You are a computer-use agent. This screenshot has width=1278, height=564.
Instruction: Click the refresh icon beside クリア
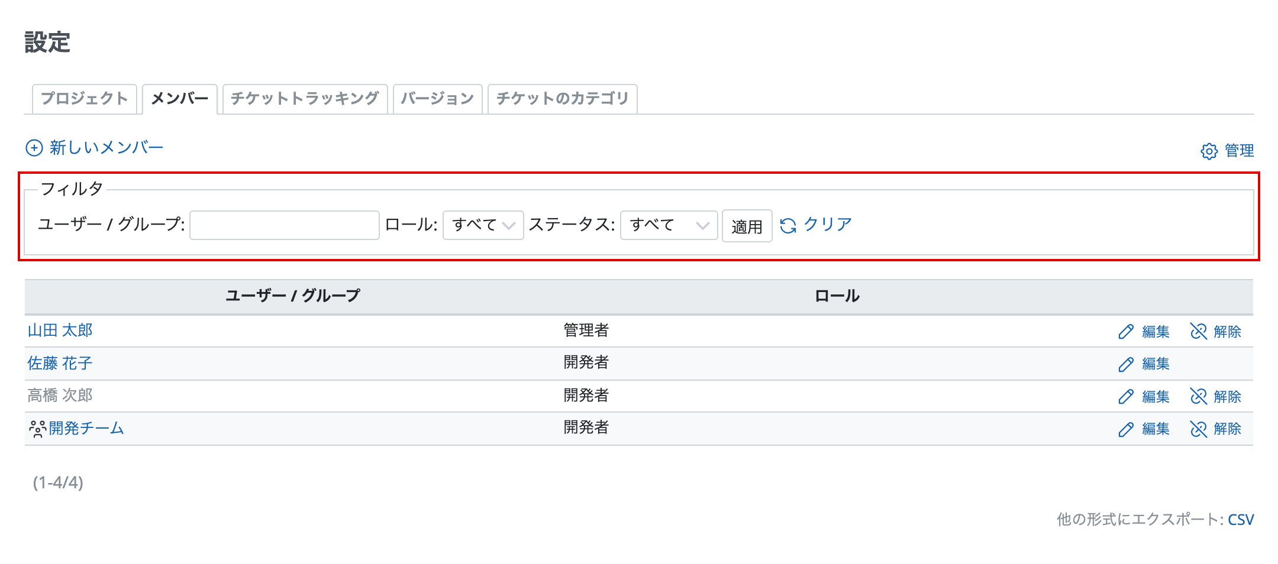coord(788,226)
